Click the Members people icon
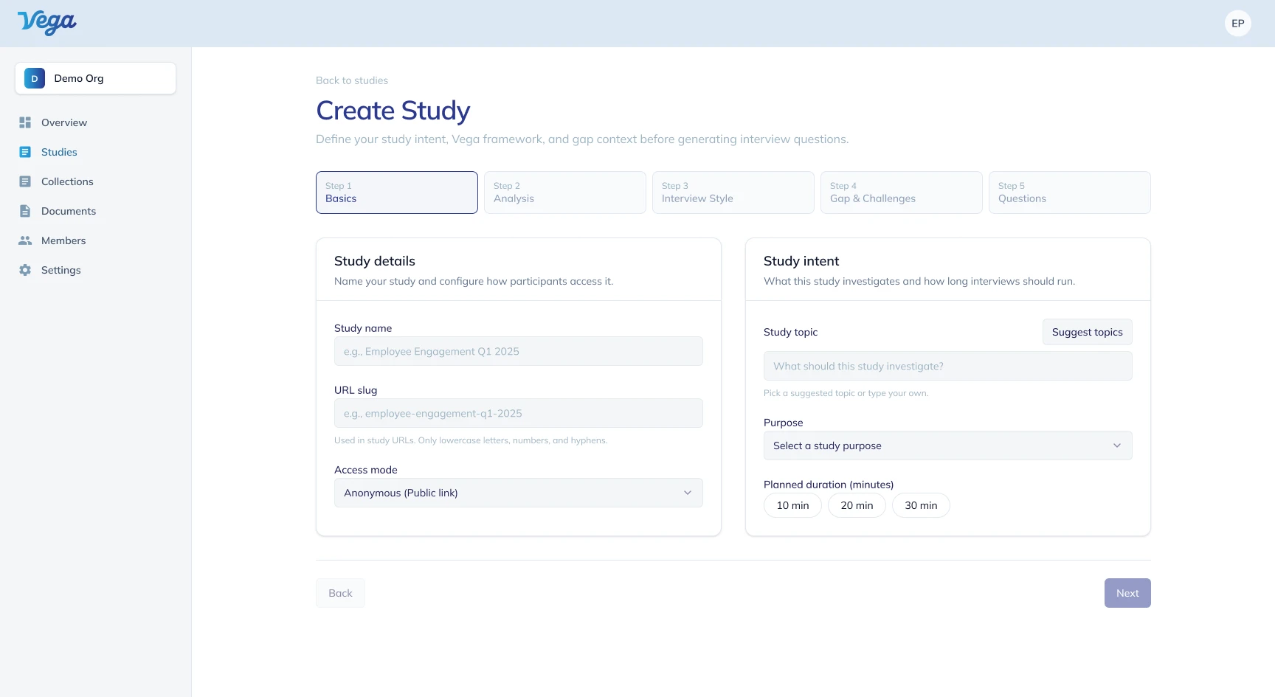 (x=25, y=240)
